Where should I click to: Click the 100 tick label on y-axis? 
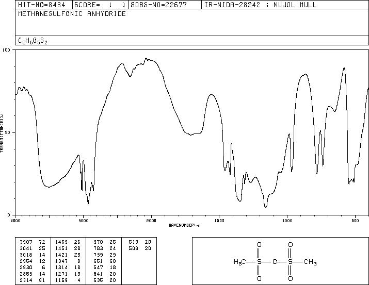point(6,50)
